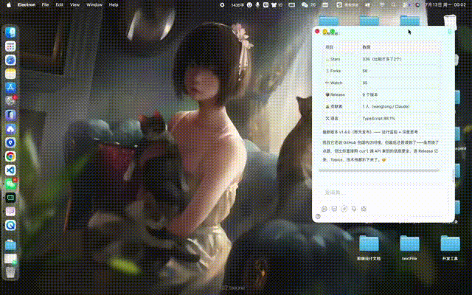Click the first chat icon below the input

click(x=324, y=209)
